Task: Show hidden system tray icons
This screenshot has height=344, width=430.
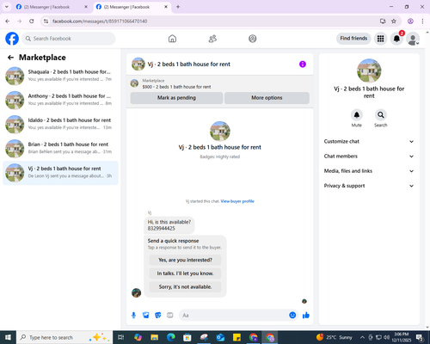Action: click(362, 337)
